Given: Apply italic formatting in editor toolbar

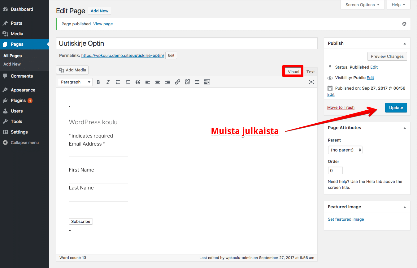Looking at the screenshot, I should 108,82.
